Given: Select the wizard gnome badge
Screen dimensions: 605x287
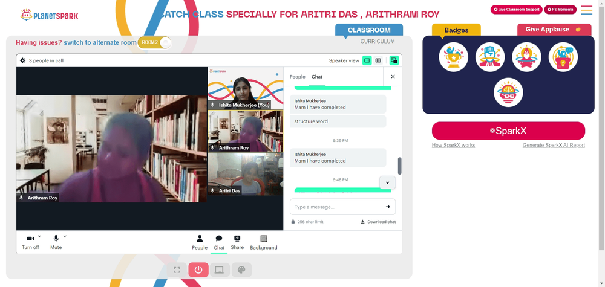Looking at the screenshot, I should 527,57.
